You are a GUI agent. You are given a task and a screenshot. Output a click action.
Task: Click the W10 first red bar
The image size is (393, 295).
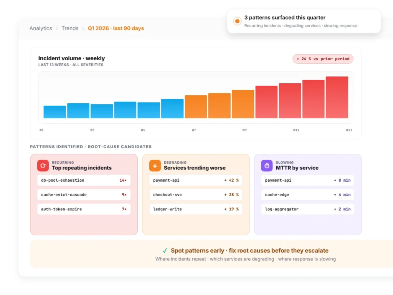[266, 102]
